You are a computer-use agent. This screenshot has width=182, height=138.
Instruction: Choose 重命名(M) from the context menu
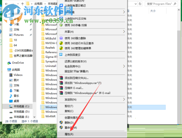click(x=71, y=127)
